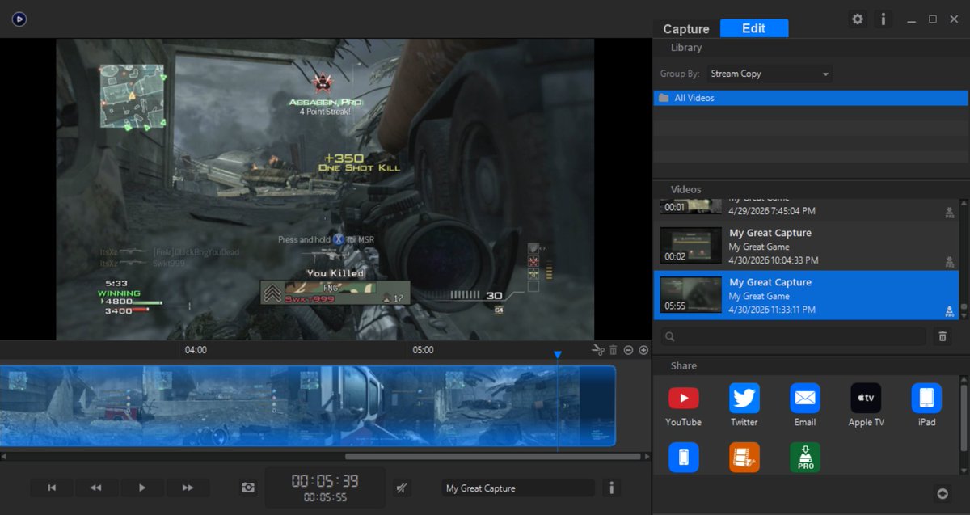Click the Share panel scrollbar up arrow
This screenshot has height=515, width=970.
click(964, 381)
